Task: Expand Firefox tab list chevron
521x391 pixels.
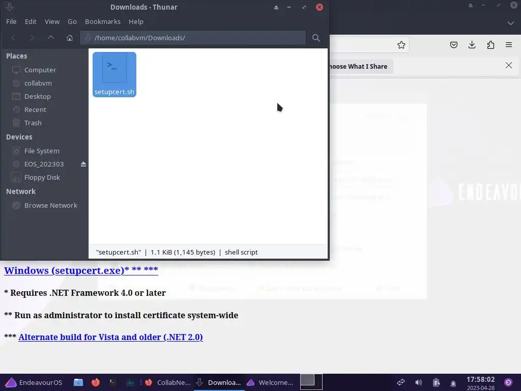Action: [x=511, y=23]
